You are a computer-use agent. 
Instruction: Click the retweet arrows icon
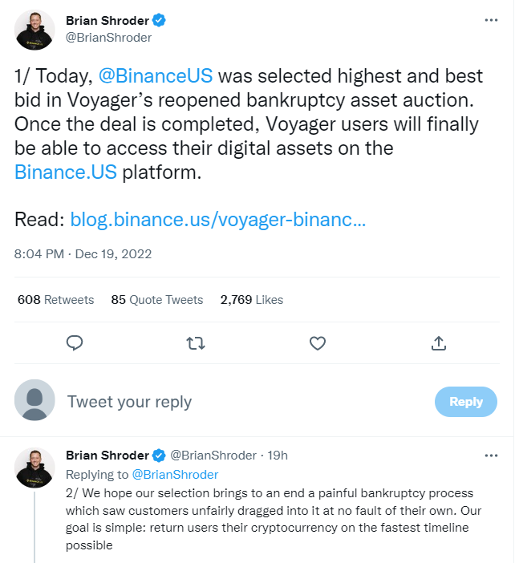pos(196,343)
